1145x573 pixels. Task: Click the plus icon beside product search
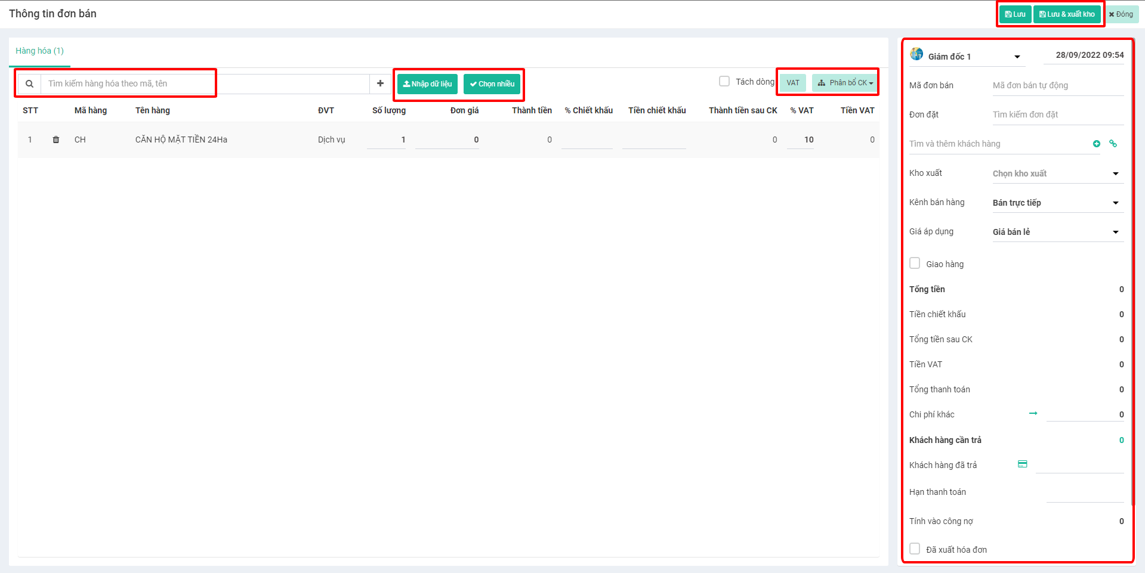pyautogui.click(x=380, y=83)
